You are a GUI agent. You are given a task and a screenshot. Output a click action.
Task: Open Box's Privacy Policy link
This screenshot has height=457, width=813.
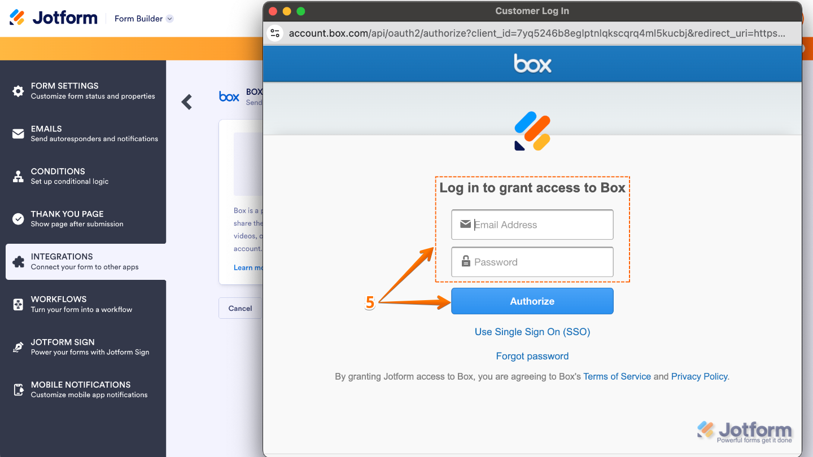coord(700,376)
